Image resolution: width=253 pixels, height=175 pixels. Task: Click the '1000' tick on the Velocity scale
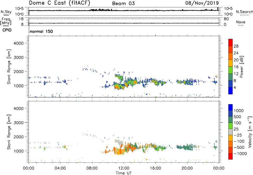coord(239,111)
